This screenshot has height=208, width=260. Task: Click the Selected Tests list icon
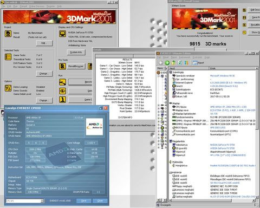[x=8, y=57]
